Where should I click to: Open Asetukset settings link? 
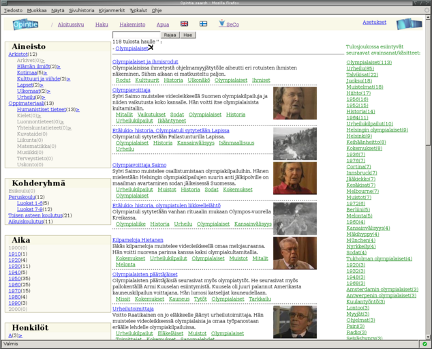[374, 22]
